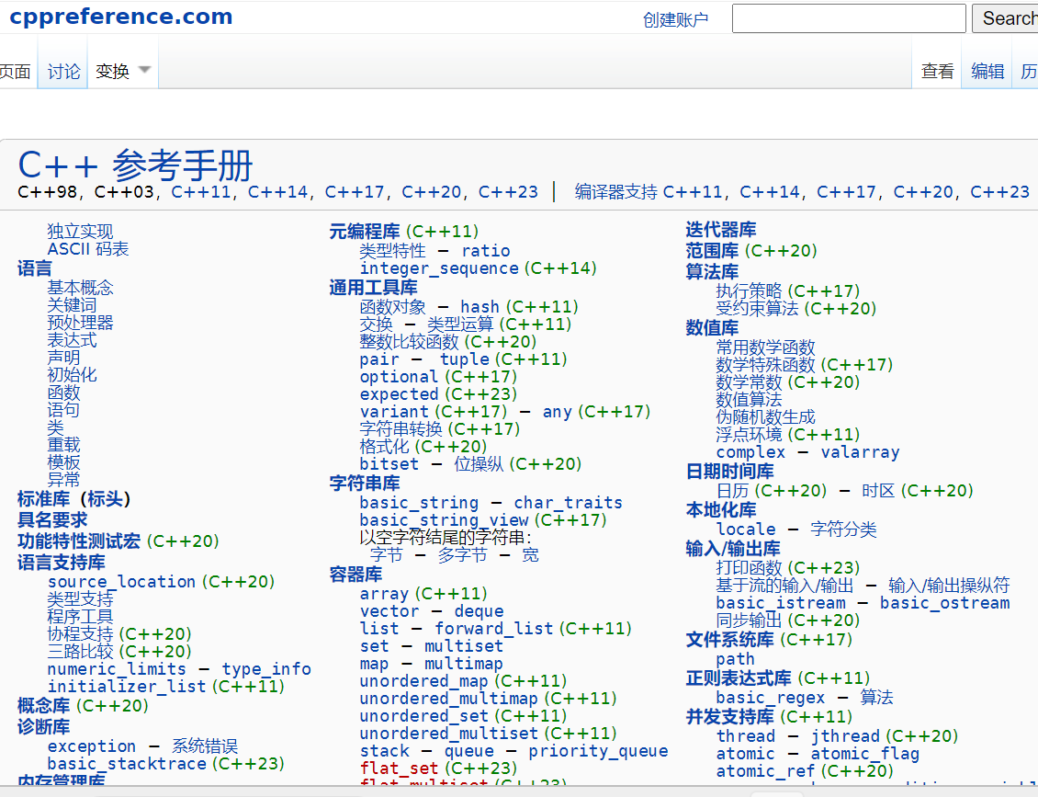Open the filesystem path page
This screenshot has width=1038, height=797.
coord(736,659)
